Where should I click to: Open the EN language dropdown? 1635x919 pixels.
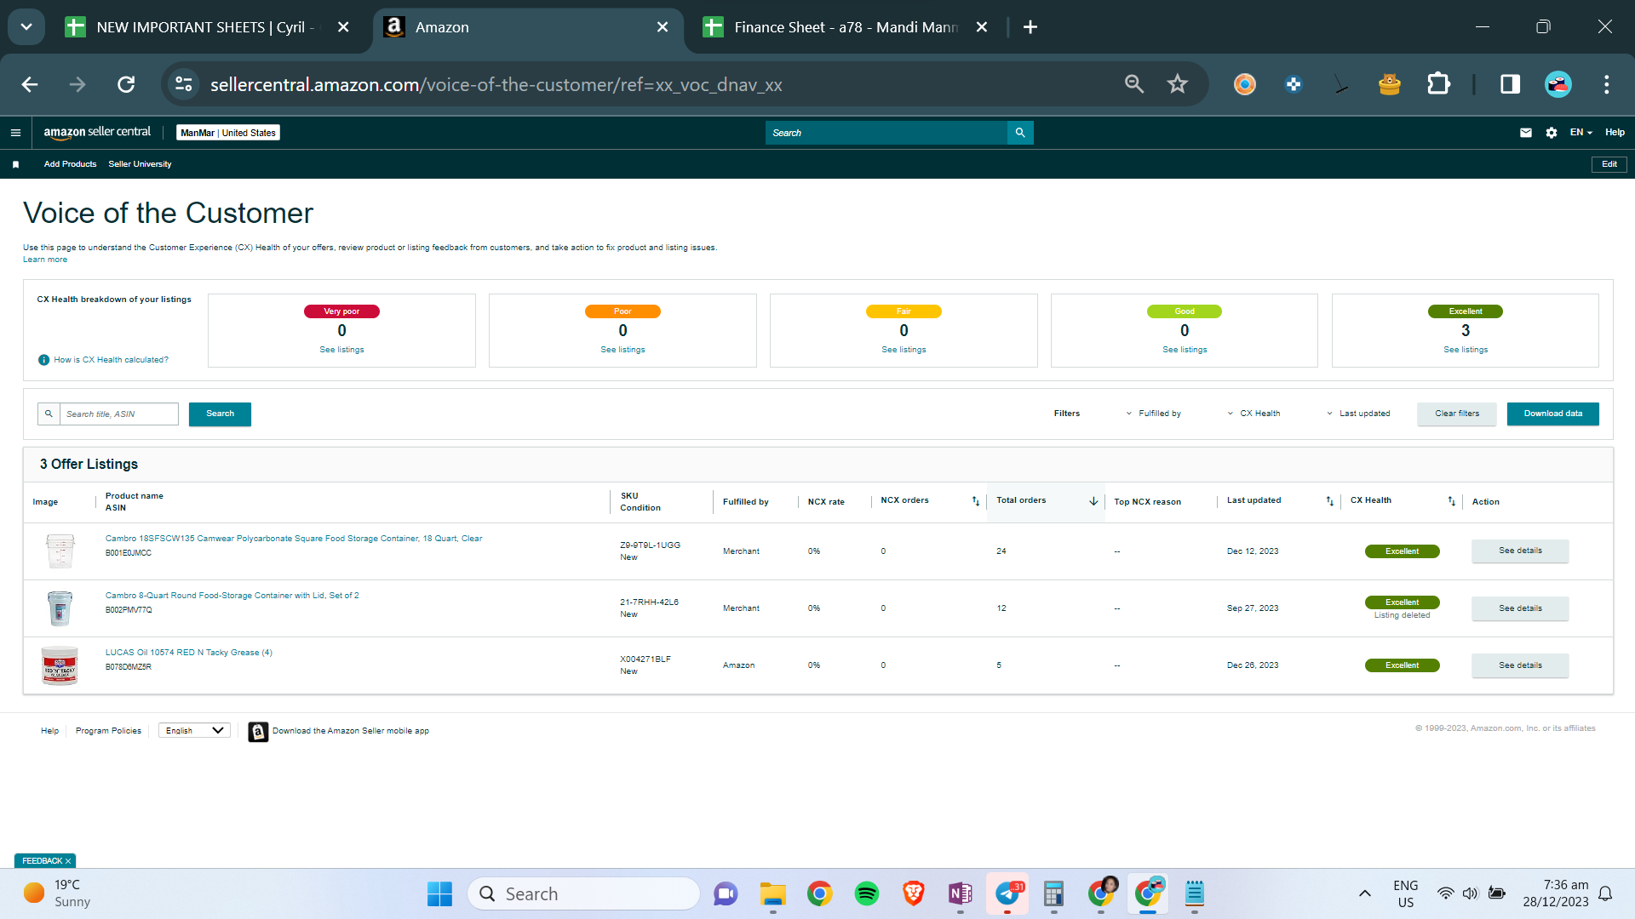1581,133
